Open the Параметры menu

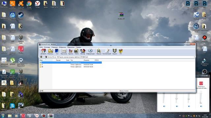(71, 47)
